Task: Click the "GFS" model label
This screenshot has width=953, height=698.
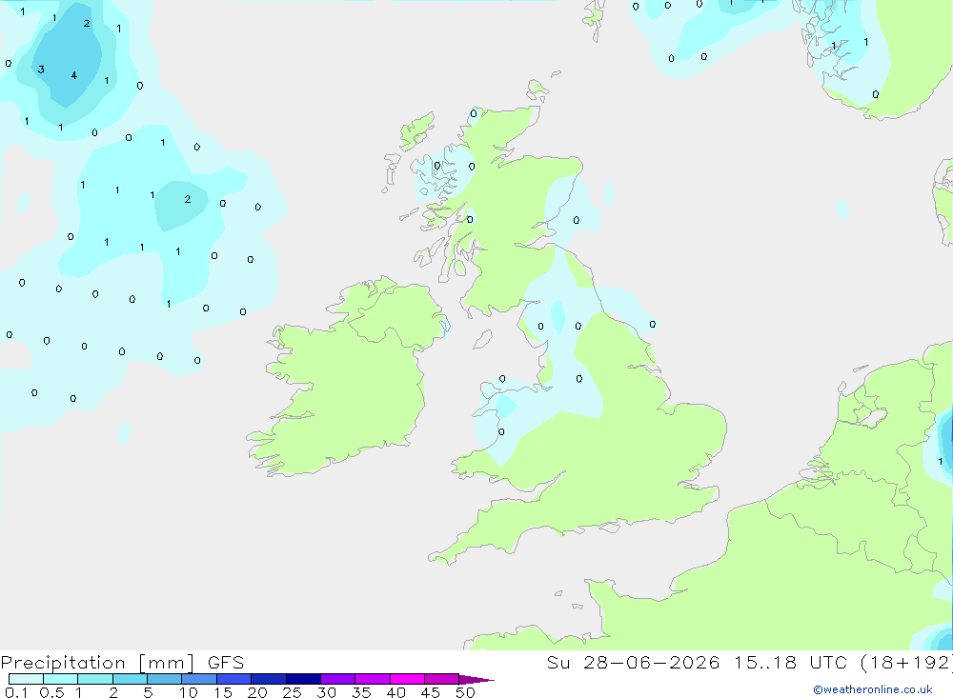Action: point(226,663)
